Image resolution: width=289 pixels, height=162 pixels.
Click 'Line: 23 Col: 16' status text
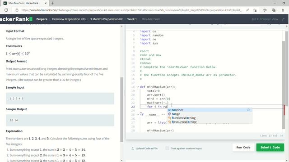point(271,136)
